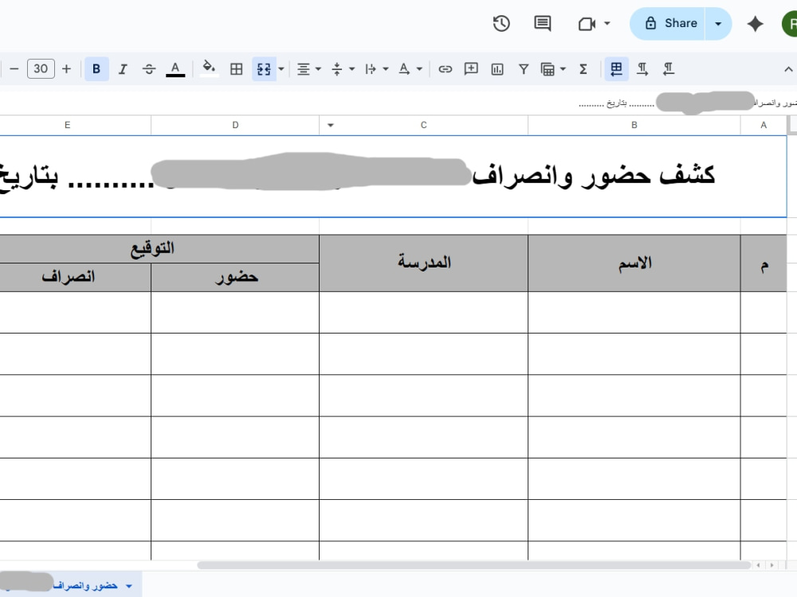Screen dimensions: 797x597
Task: Open Share quick options dropdown arrow
Action: (x=718, y=23)
